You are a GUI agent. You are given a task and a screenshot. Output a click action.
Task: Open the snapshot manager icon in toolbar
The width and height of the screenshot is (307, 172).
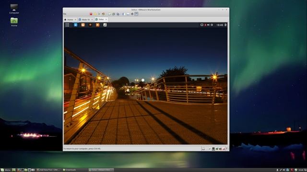click(x=118, y=14)
